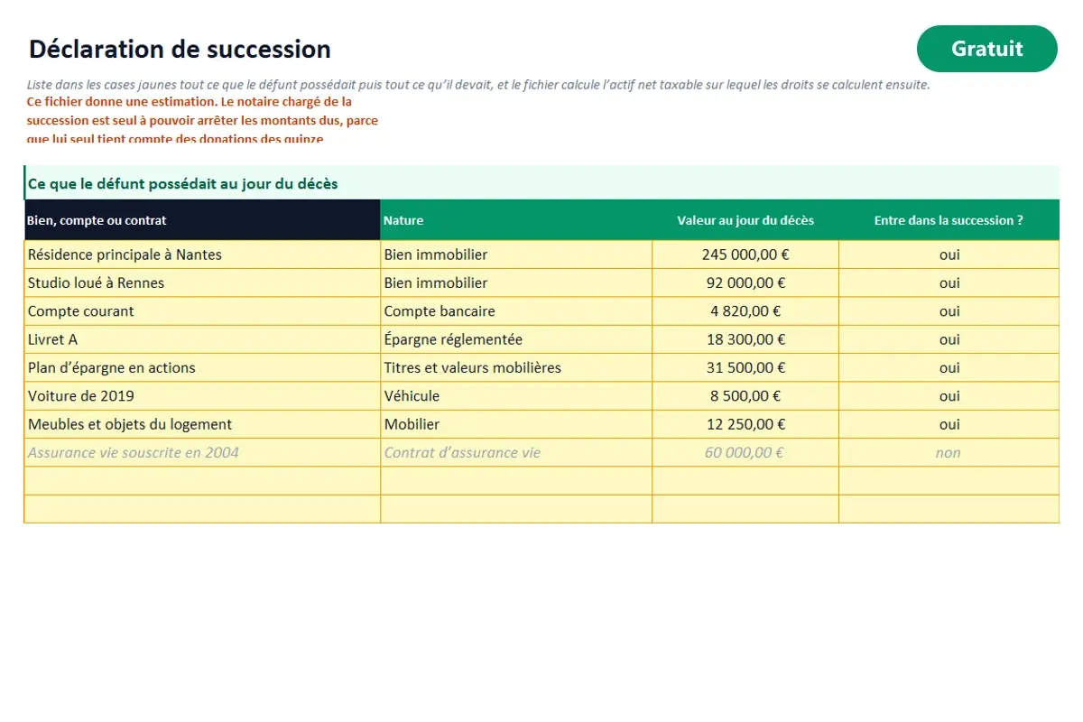
Task: Click the value 92 000,00 €
Action: (x=745, y=282)
